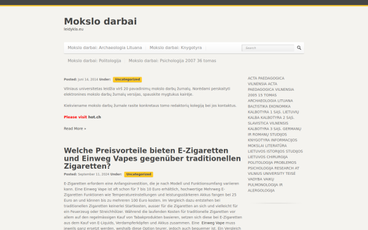Open Mokslo darbai: Psichologija 2007 36 tomas
368x230 pixels.
[172, 61]
